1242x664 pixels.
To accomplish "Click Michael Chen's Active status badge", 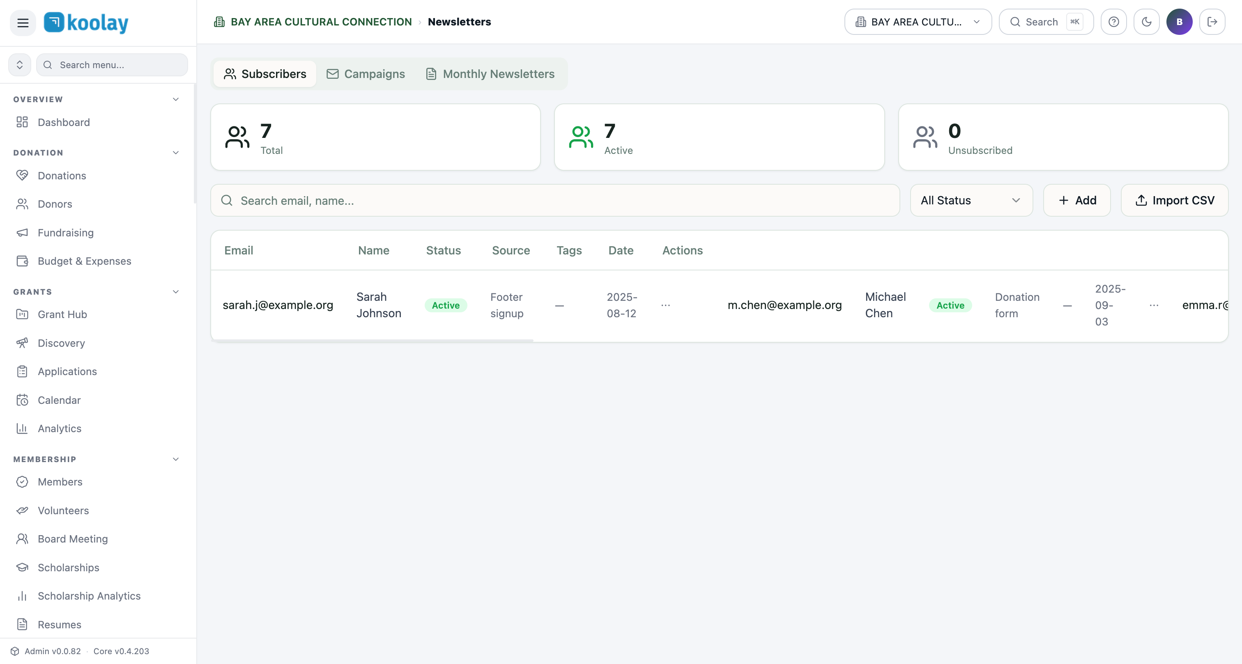I will click(x=950, y=305).
